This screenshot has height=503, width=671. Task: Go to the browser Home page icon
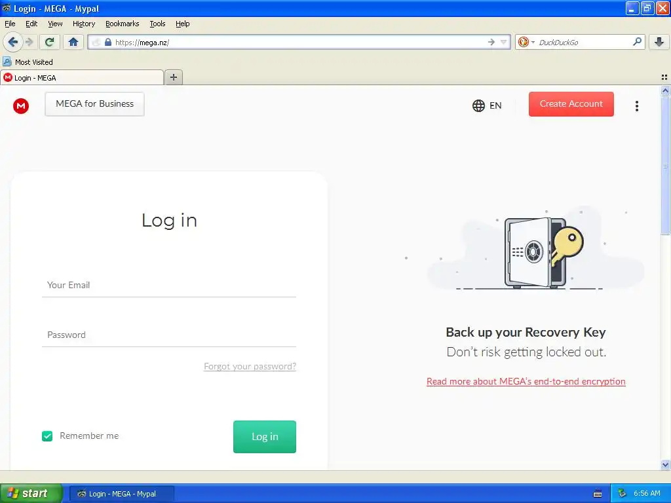73,42
